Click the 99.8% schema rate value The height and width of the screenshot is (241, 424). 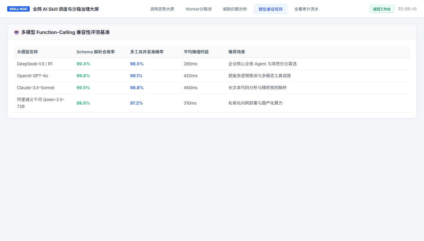pyautogui.click(x=83, y=76)
